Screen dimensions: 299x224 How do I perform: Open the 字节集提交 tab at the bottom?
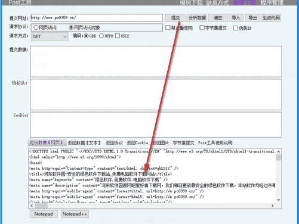point(183,143)
